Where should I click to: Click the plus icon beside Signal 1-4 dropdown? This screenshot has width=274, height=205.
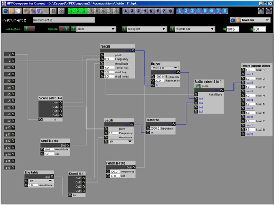pos(172,28)
